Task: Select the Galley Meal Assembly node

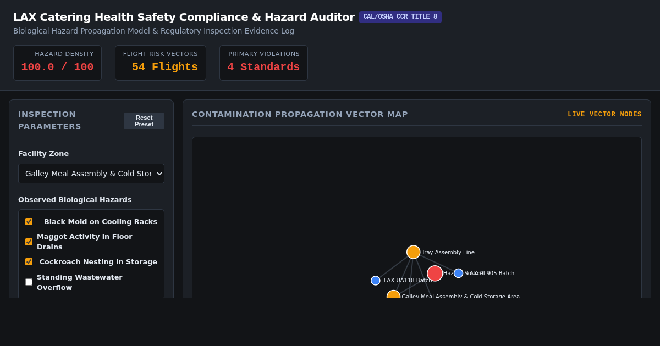Action: click(x=393, y=294)
